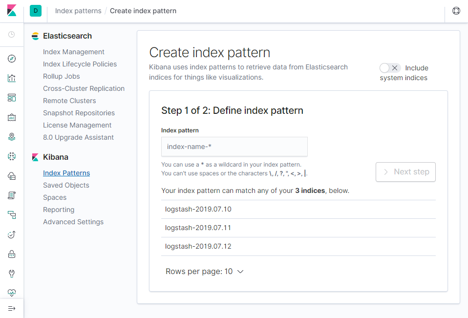The width and height of the screenshot is (468, 318).
Task: Open the default space avatar D
Action: click(x=36, y=11)
